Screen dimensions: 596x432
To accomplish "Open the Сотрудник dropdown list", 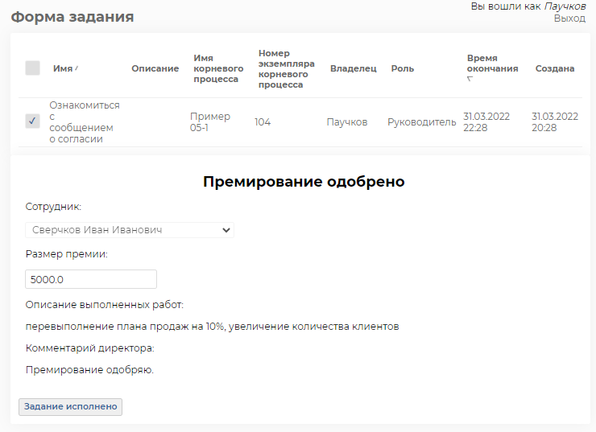I will click(129, 230).
